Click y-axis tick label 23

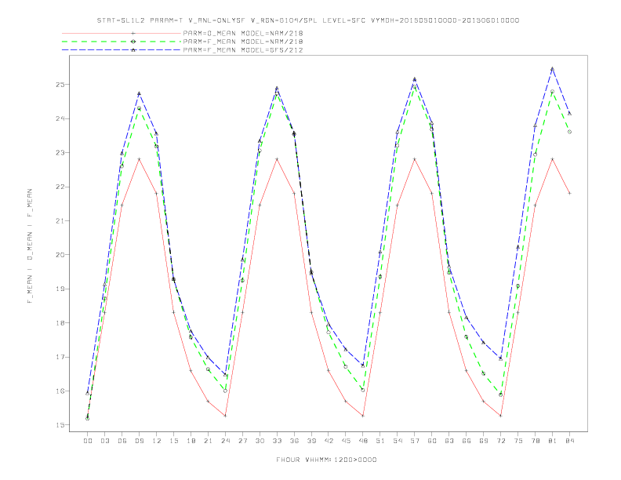pyautogui.click(x=60, y=152)
